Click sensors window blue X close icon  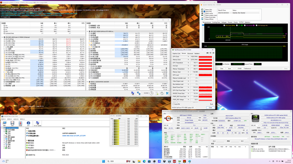click(x=167, y=93)
